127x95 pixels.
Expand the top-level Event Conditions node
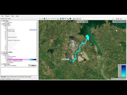click(2, 52)
